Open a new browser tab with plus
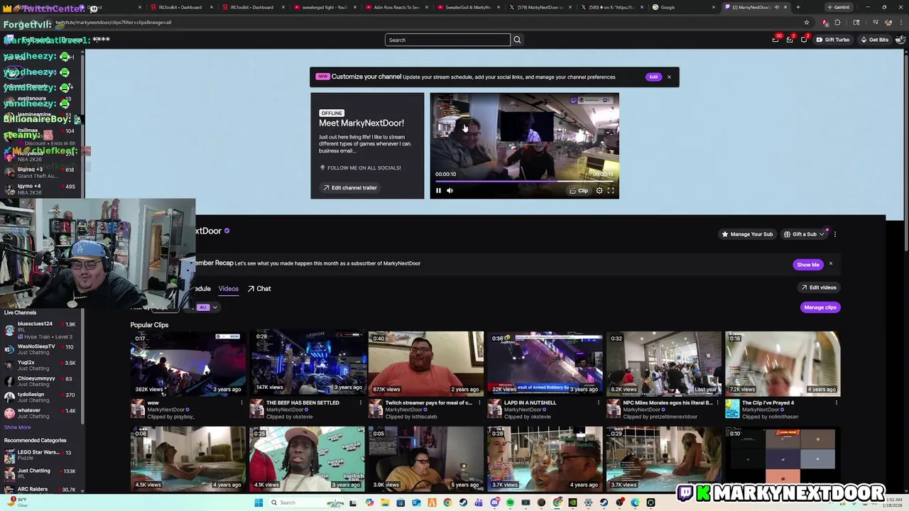The image size is (909, 511). [x=798, y=7]
